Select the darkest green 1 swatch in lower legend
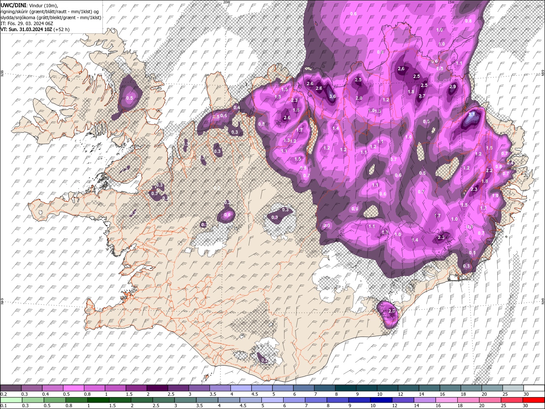Screen dimensions: 545x409 pos(98,400)
